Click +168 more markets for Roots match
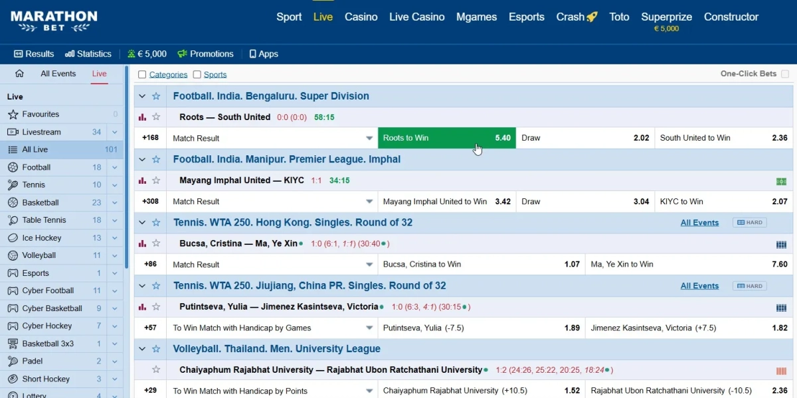Image resolution: width=797 pixels, height=398 pixels. coord(150,138)
